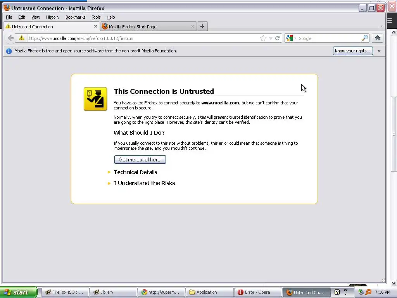Switch to Error - Opera taskbar window
Image resolution: width=397 pixels, height=298 pixels.
258,292
